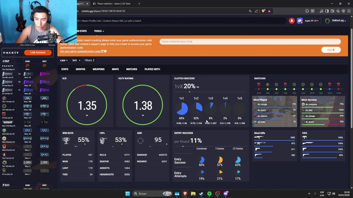Open the Brave Shields lion icon

point(263,11)
